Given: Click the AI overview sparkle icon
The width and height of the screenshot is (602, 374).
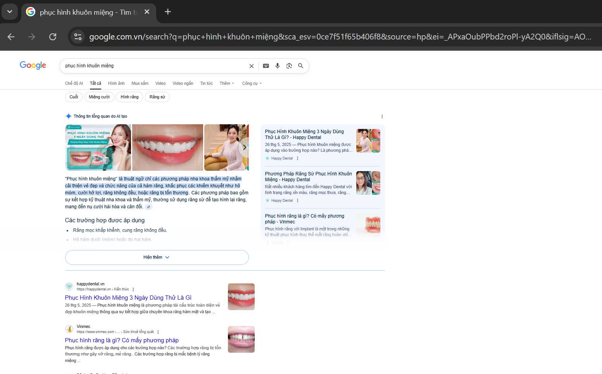Looking at the screenshot, I should pyautogui.click(x=69, y=116).
